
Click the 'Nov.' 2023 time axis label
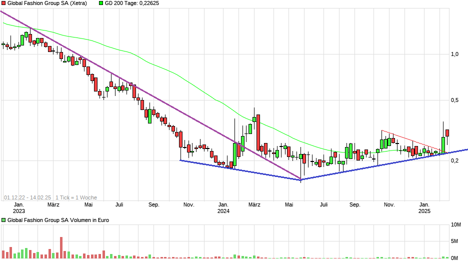point(188,205)
